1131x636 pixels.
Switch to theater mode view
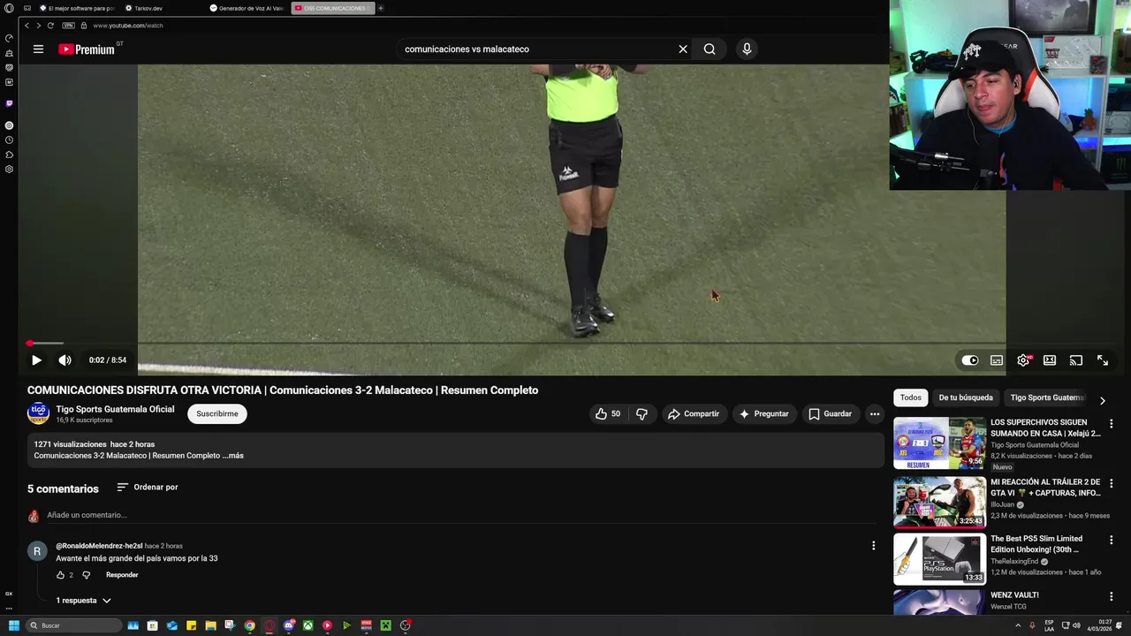click(x=1050, y=360)
